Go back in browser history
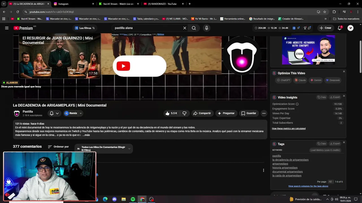This screenshot has width=362, height=203. (x=4, y=12)
